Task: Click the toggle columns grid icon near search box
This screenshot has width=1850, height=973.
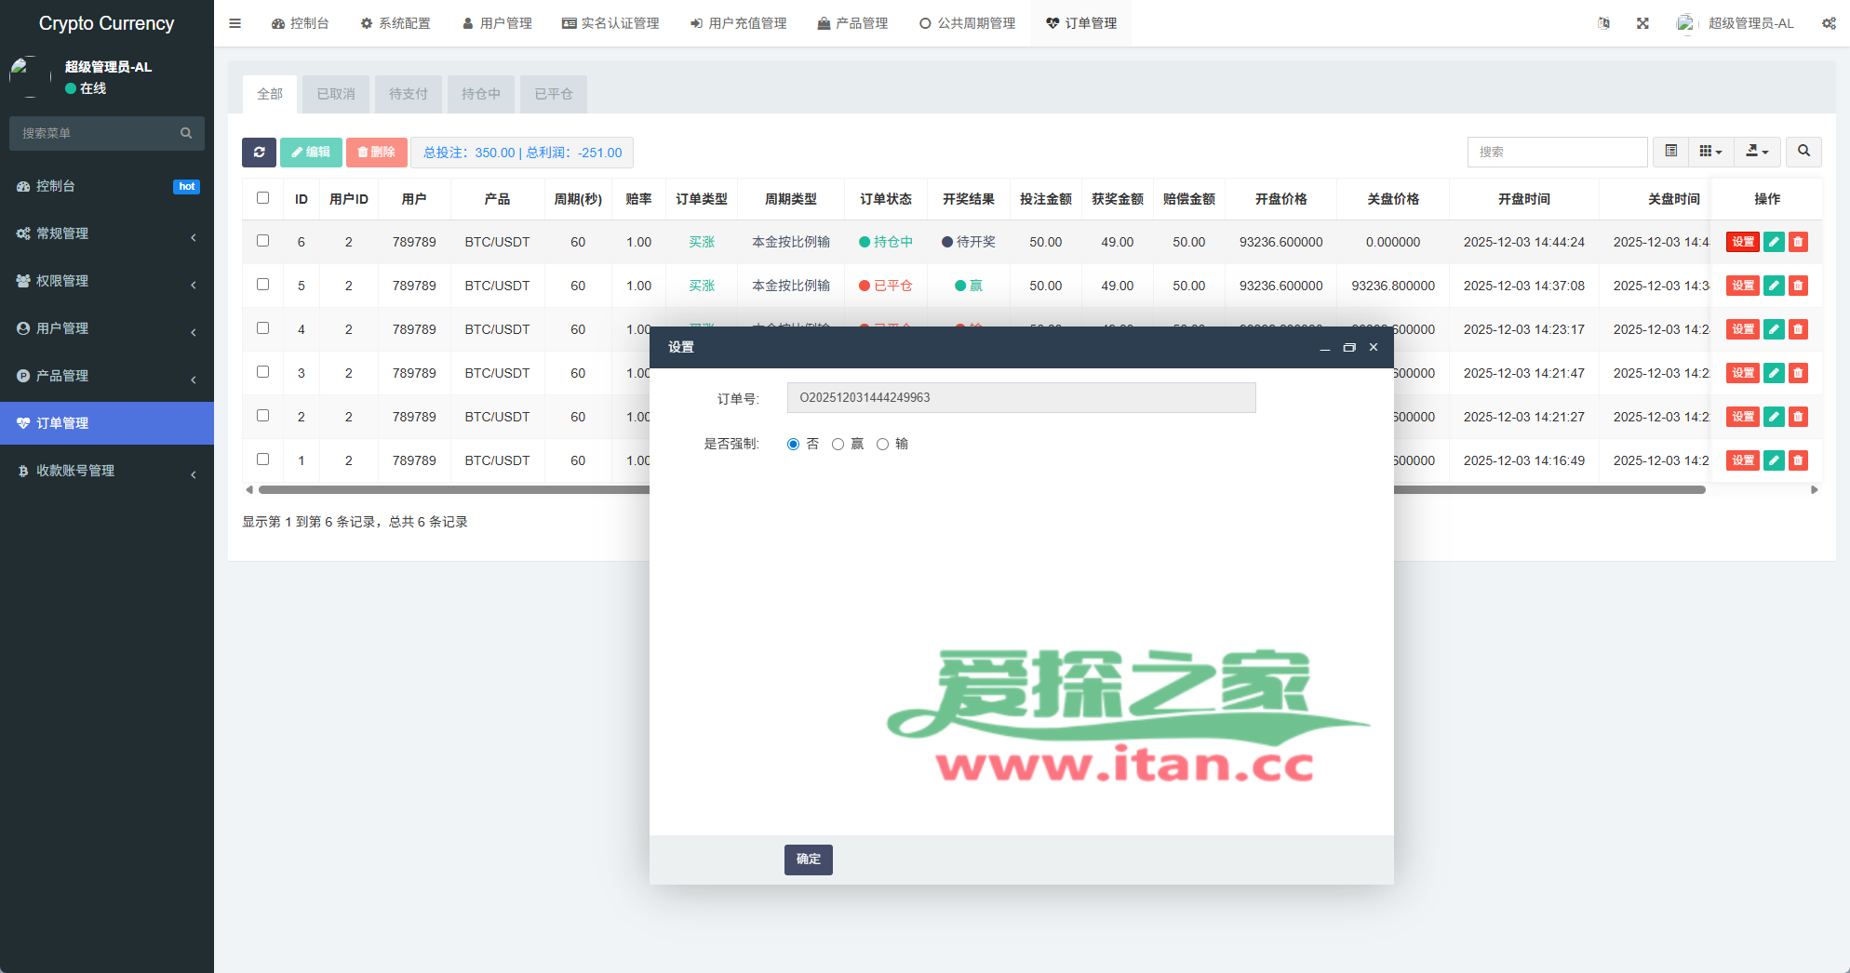Action: [1708, 152]
